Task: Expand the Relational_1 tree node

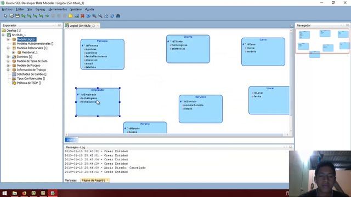Action: 13,53
